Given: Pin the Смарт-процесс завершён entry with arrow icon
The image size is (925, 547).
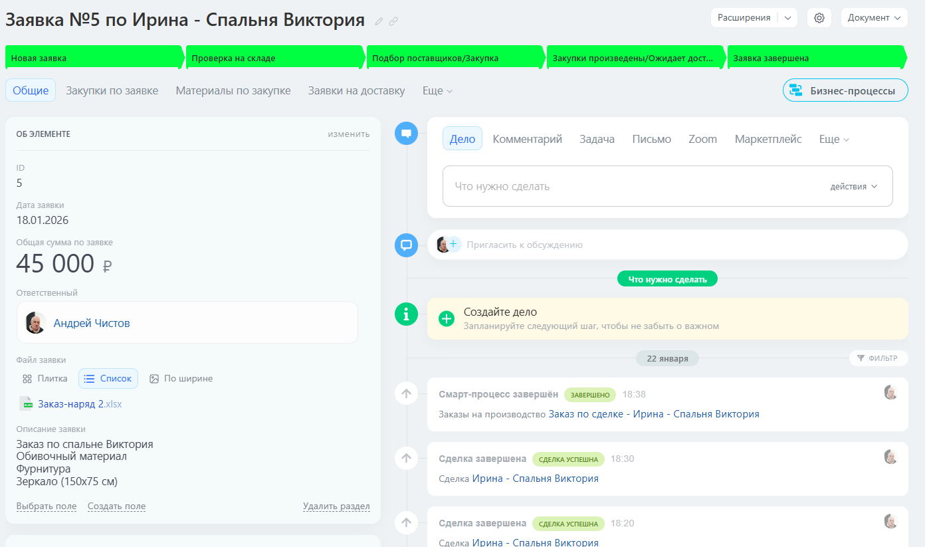Looking at the screenshot, I should [407, 393].
